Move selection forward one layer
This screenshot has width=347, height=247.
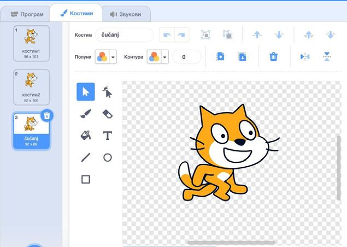tap(257, 35)
